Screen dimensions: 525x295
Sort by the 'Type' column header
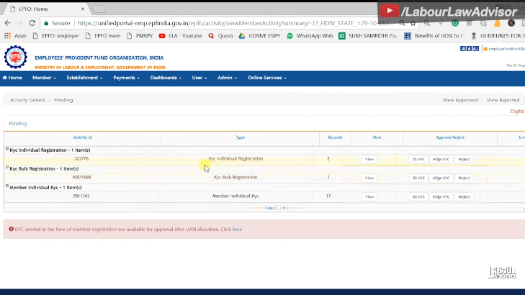(x=240, y=137)
